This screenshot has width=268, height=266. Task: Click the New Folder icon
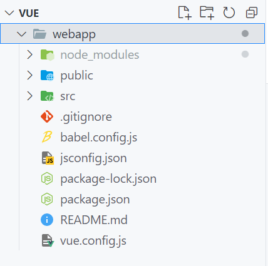click(x=207, y=13)
